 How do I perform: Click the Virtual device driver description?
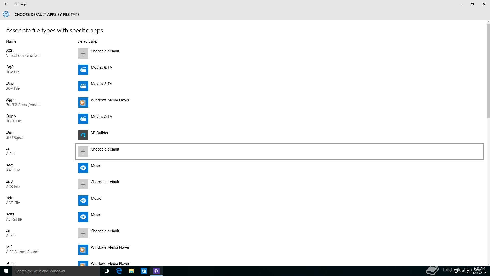pyautogui.click(x=23, y=56)
